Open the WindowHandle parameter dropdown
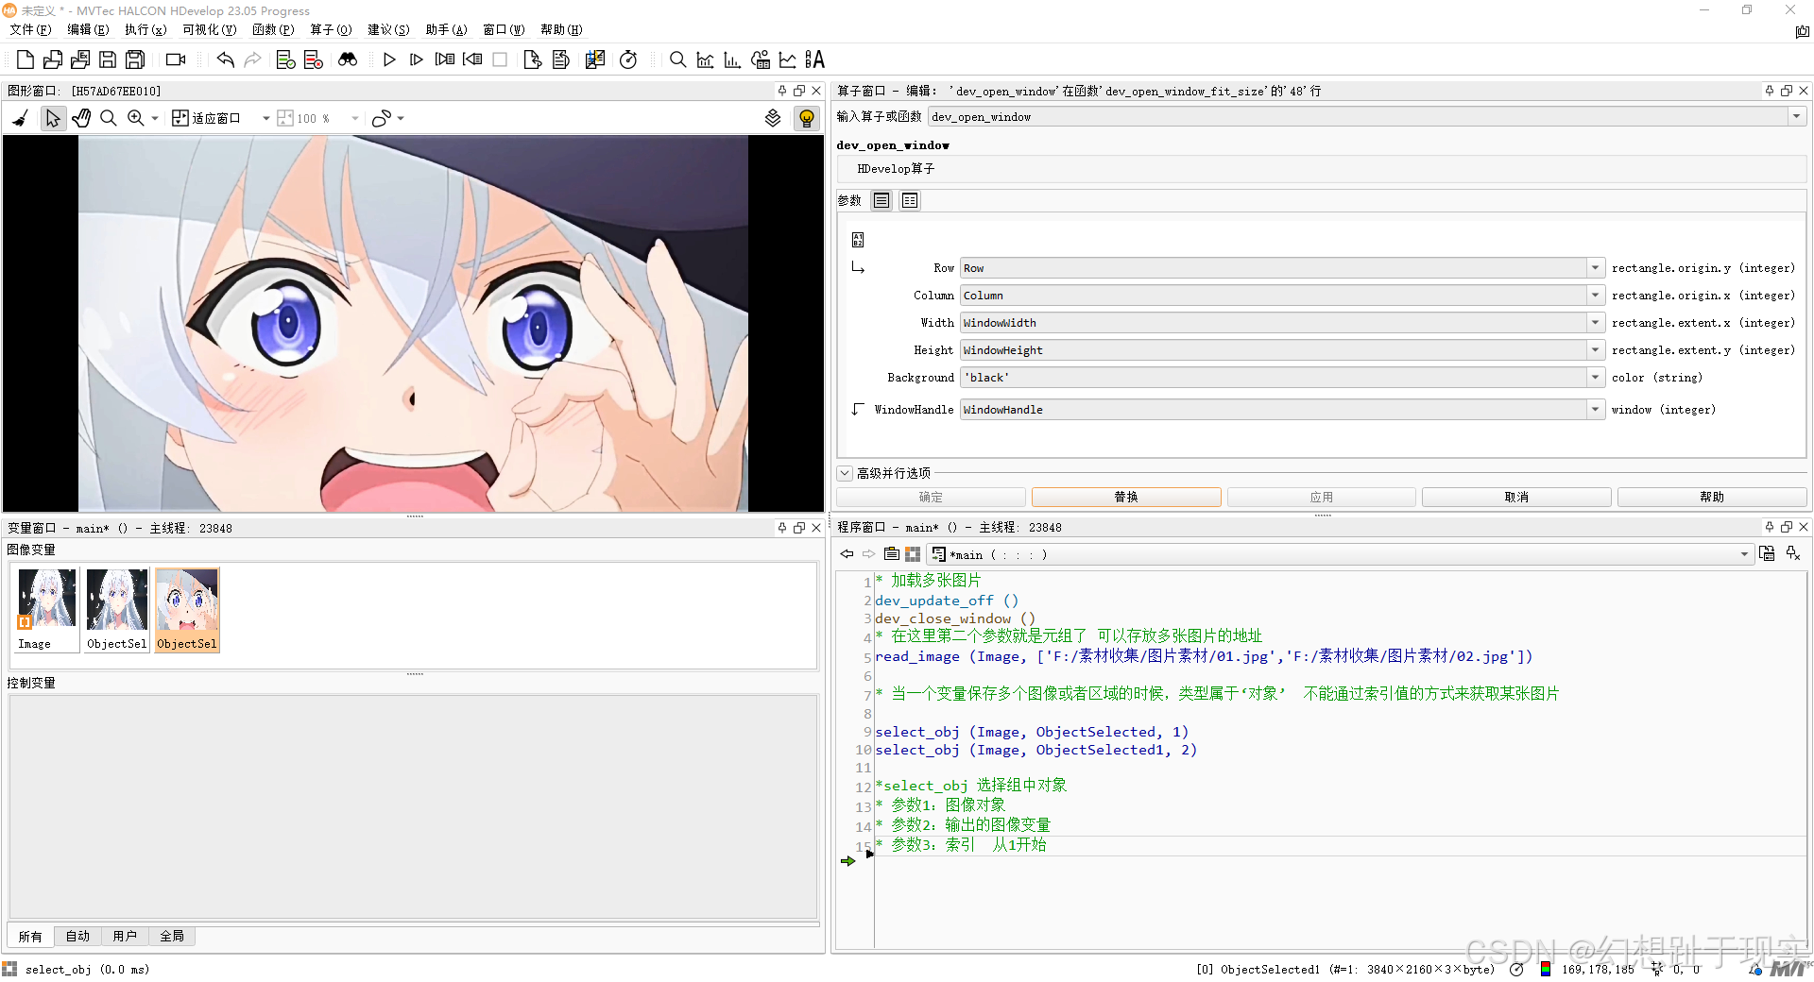Image resolution: width=1814 pixels, height=982 pixels. 1596,410
